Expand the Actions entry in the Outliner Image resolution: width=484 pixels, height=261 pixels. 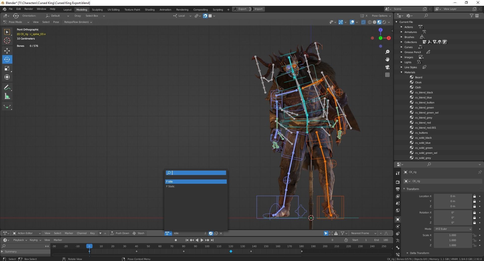402,27
